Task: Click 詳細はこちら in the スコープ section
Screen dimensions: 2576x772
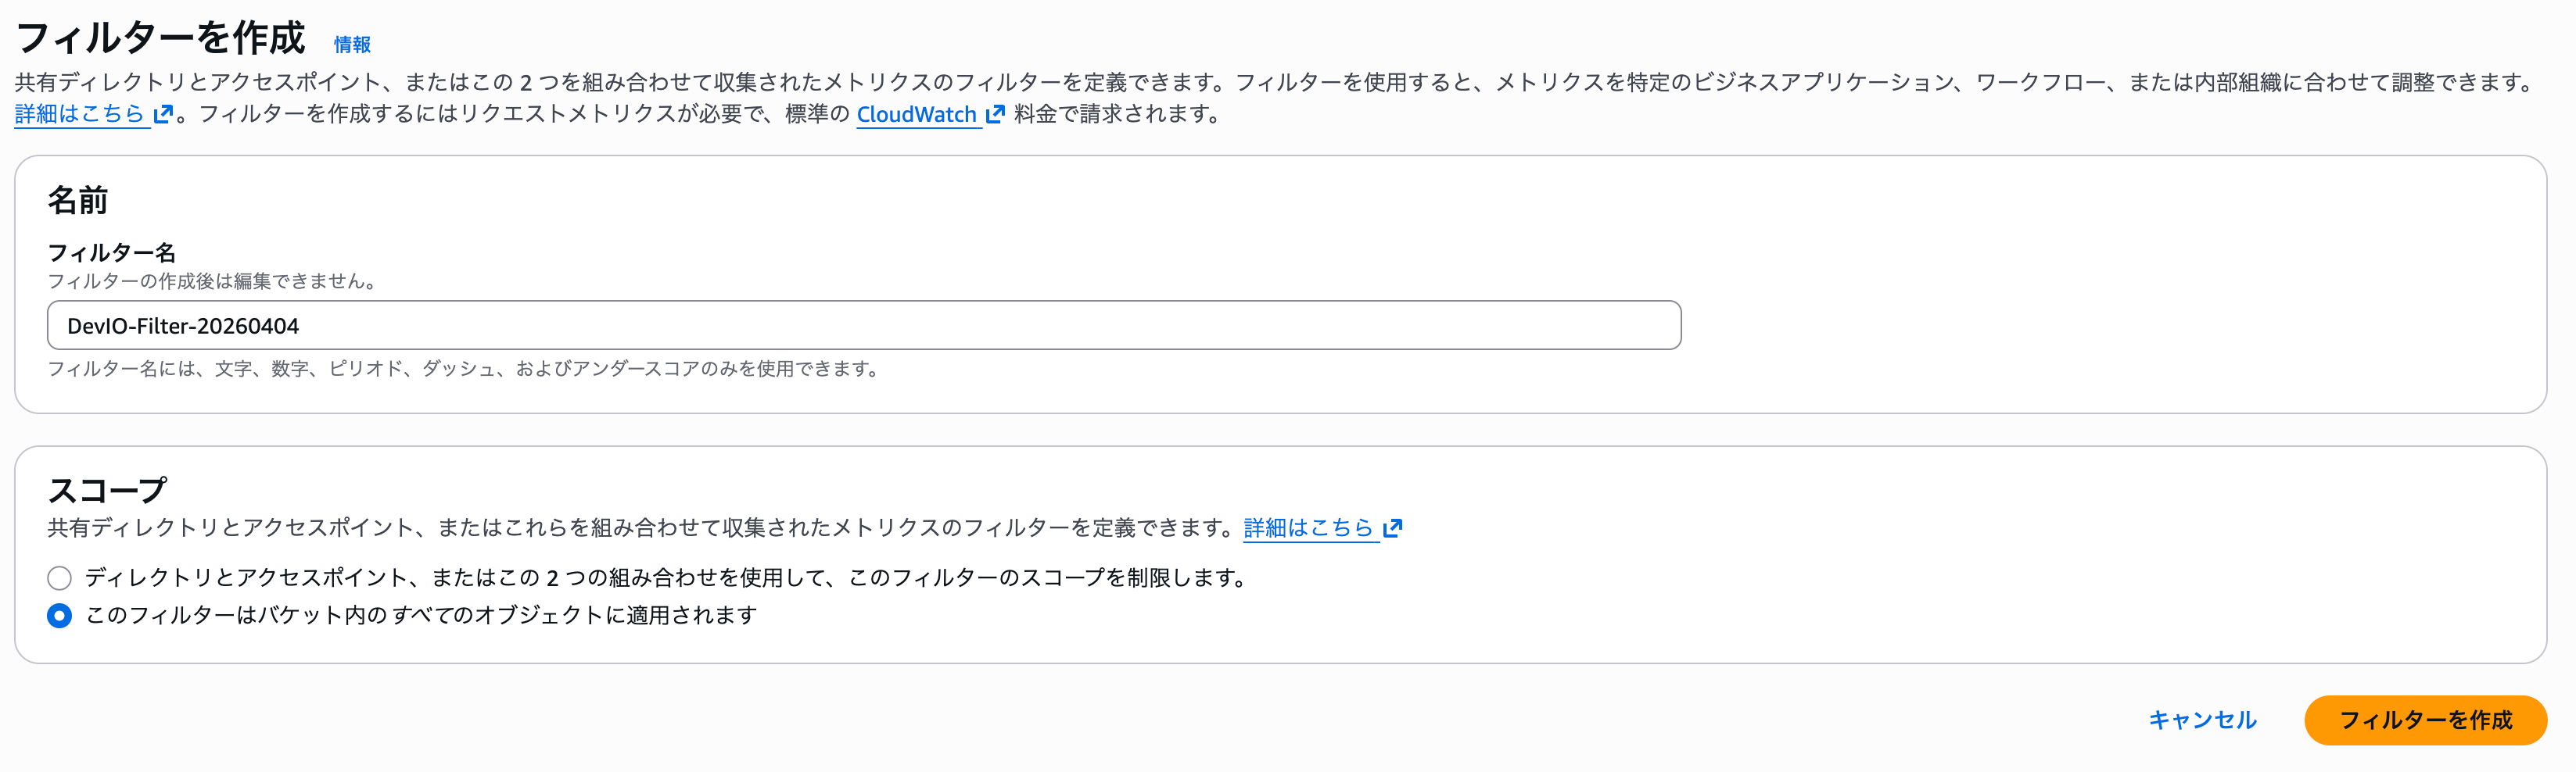Action: click(x=1308, y=529)
